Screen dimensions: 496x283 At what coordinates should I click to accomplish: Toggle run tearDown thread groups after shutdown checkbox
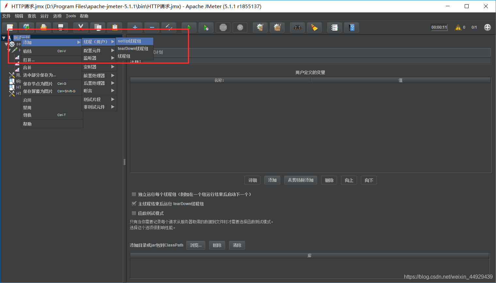[x=134, y=204]
